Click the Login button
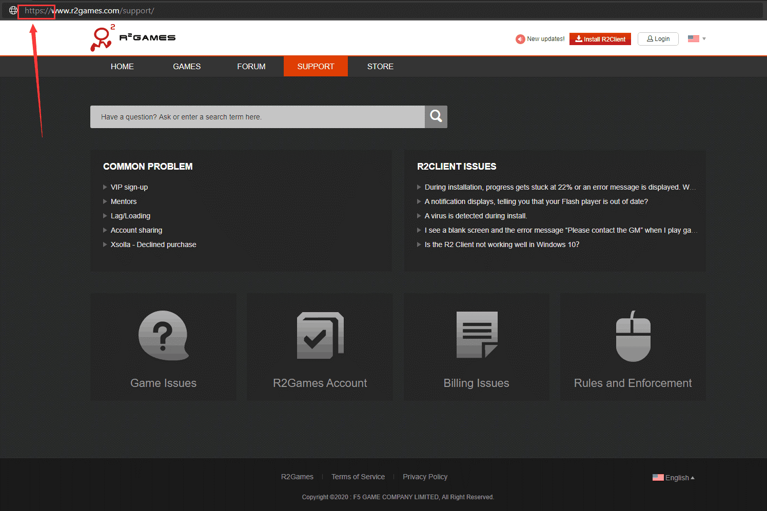 658,39
